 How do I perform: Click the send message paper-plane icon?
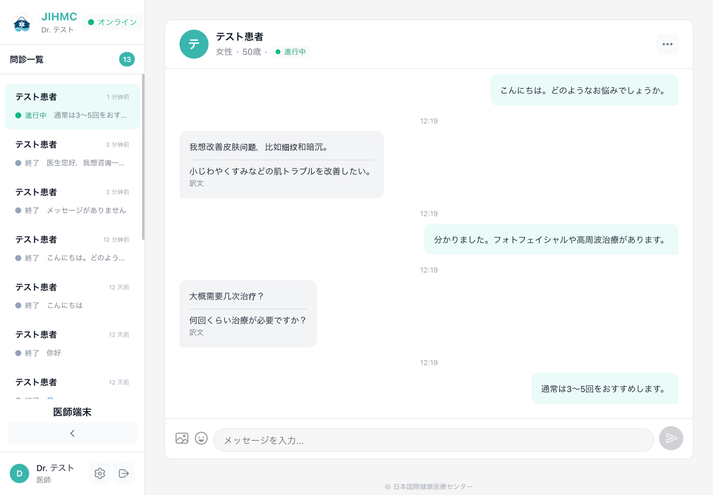(x=671, y=438)
